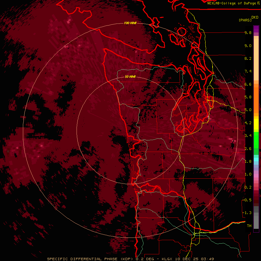
Task: Select the 1.8 scale value
Action: click(x=248, y=162)
